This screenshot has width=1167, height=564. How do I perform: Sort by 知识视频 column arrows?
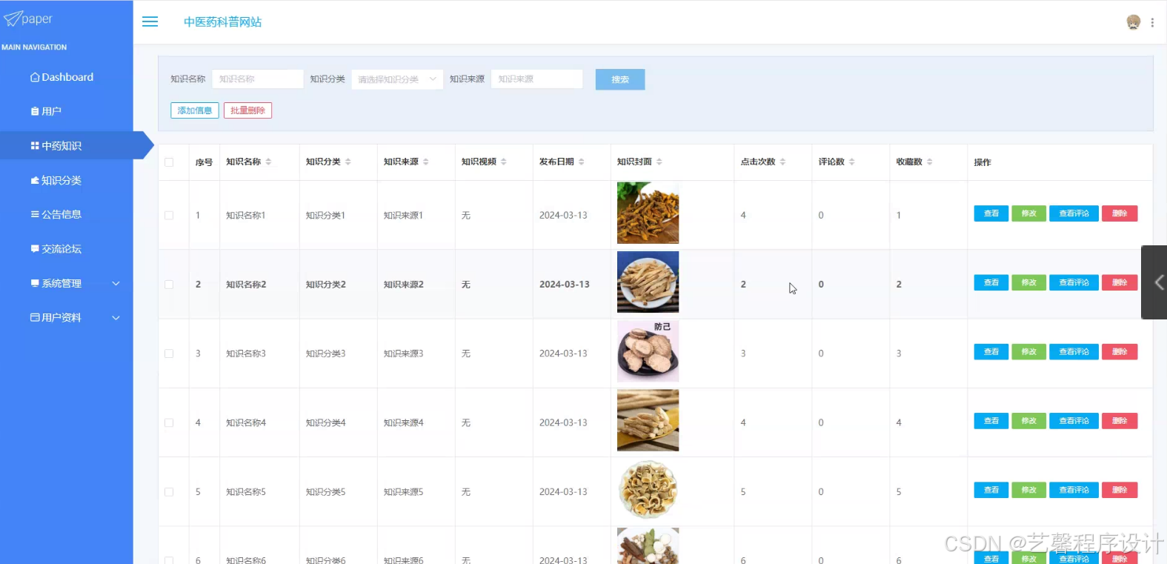coord(503,162)
